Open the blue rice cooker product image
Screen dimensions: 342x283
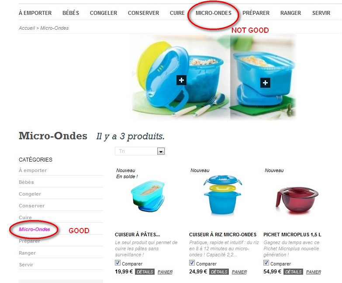(x=222, y=195)
